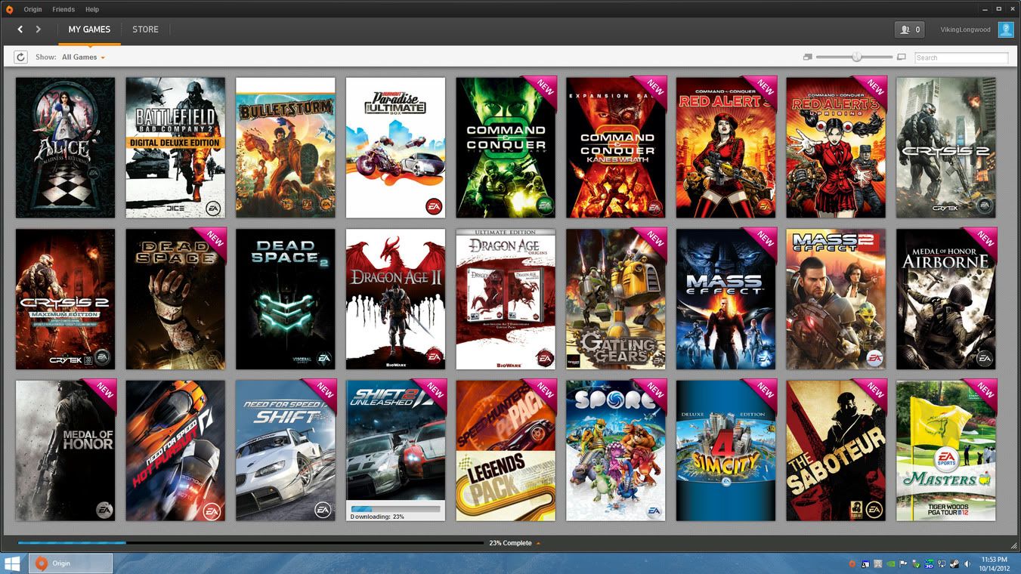
Task: Open the Friends menu
Action: (63, 9)
